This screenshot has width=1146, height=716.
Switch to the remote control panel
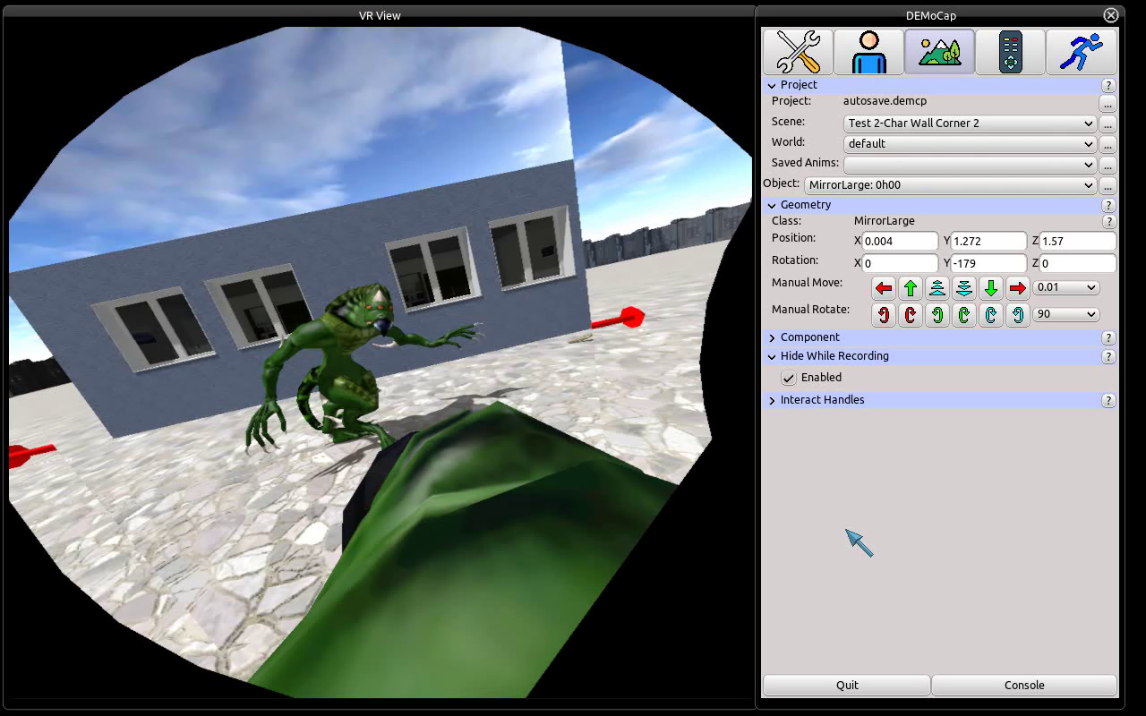(x=1010, y=51)
